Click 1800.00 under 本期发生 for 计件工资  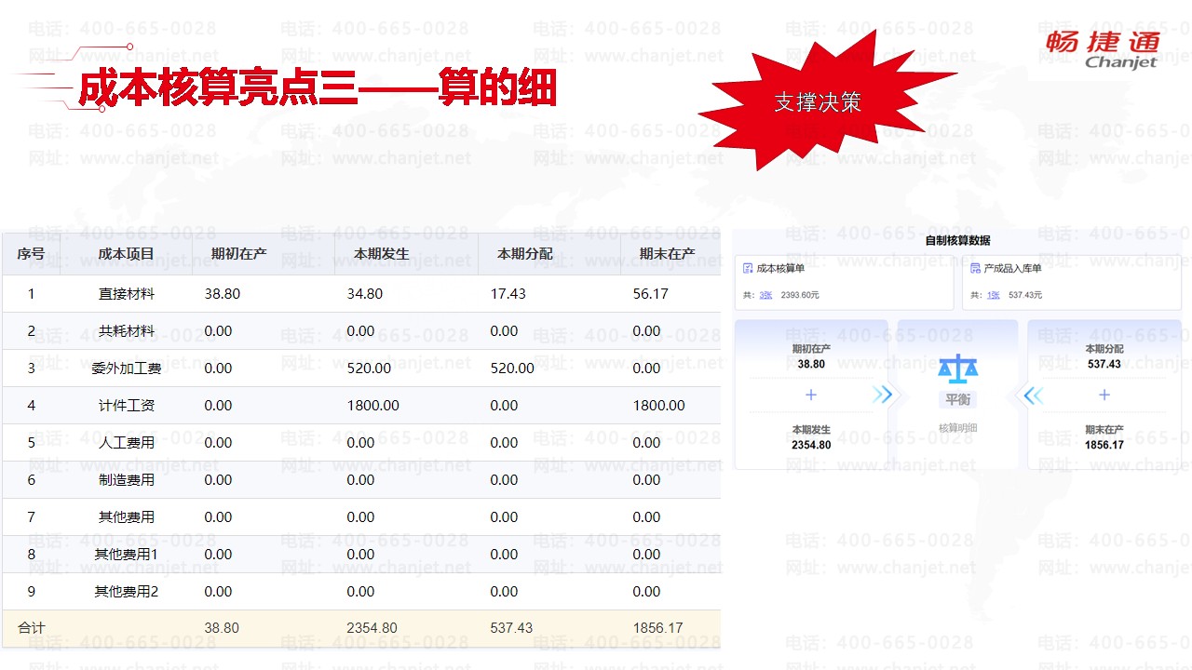click(x=373, y=406)
